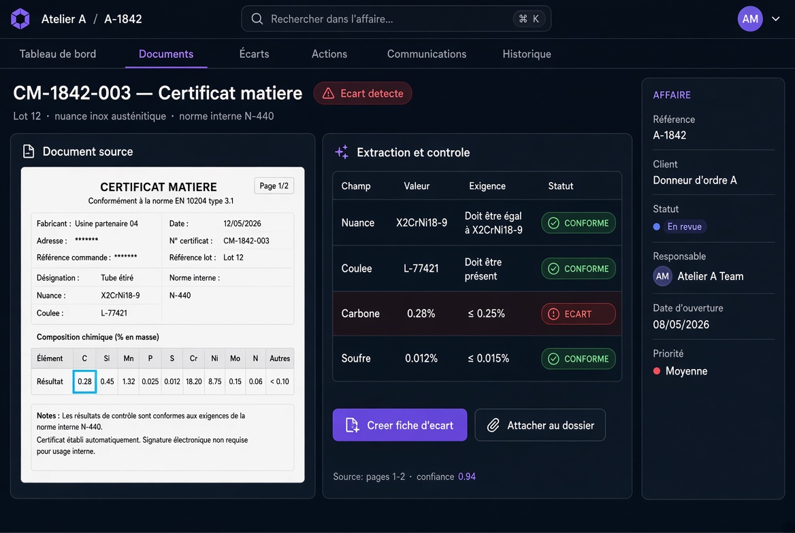Click the confidence value 0.94
This screenshot has width=795, height=533.
[x=467, y=477]
